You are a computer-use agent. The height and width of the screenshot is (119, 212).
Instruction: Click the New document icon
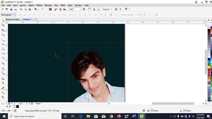tap(2, 9)
